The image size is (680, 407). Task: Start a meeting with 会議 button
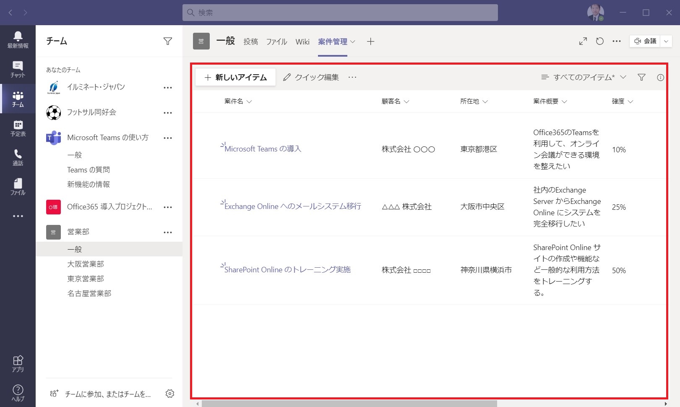pyautogui.click(x=645, y=41)
